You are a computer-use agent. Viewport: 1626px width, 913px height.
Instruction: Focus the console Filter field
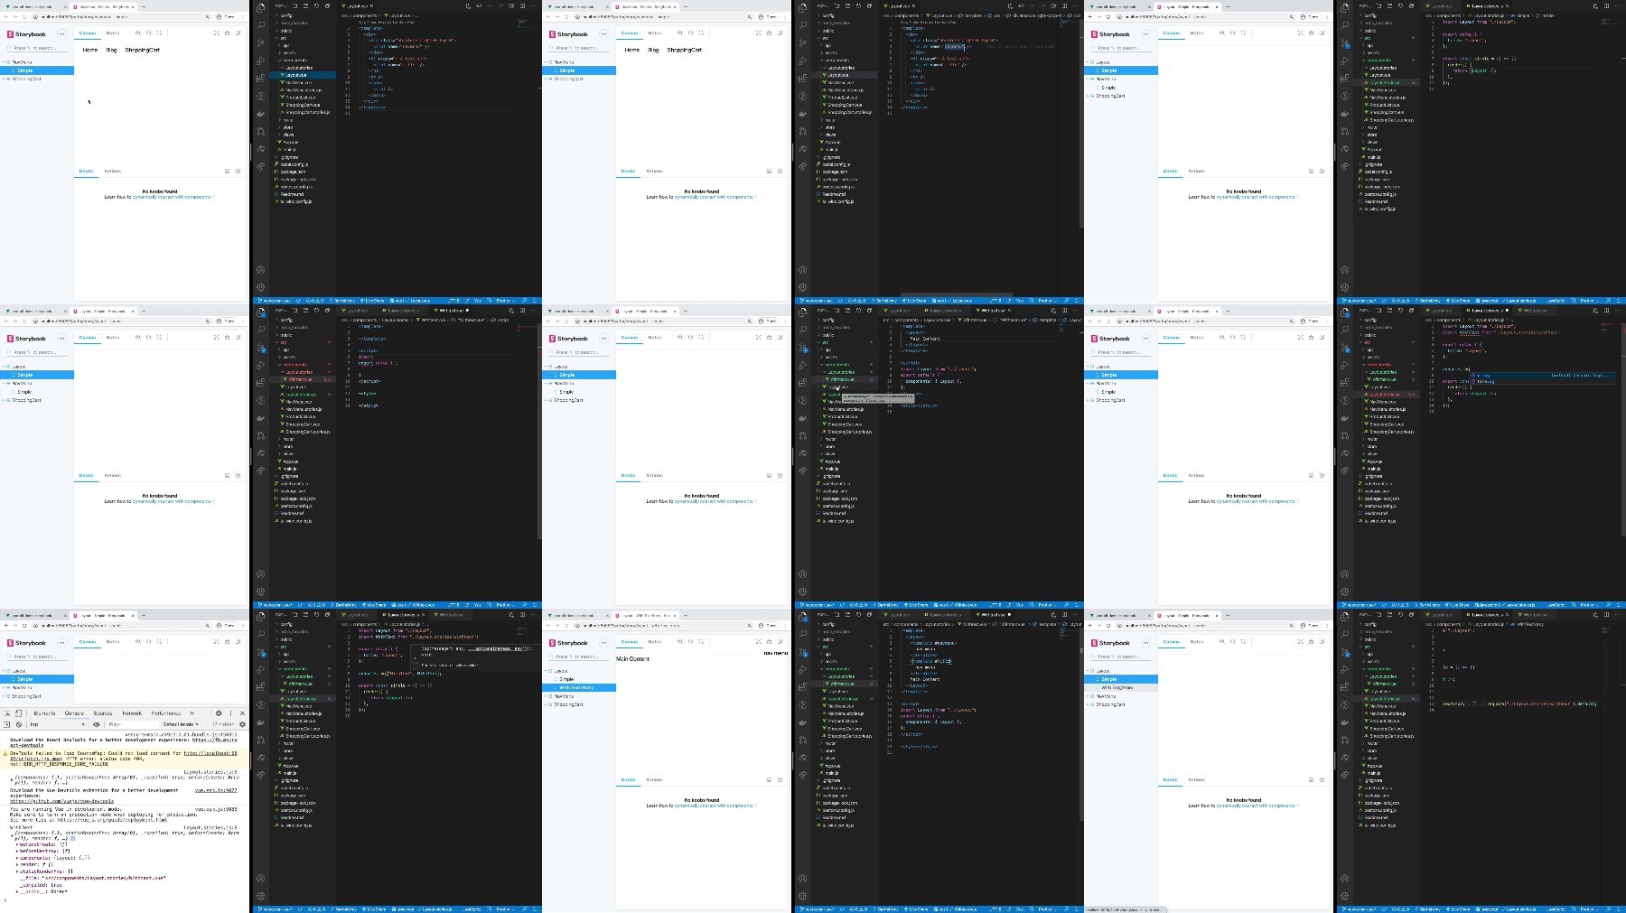[133, 724]
